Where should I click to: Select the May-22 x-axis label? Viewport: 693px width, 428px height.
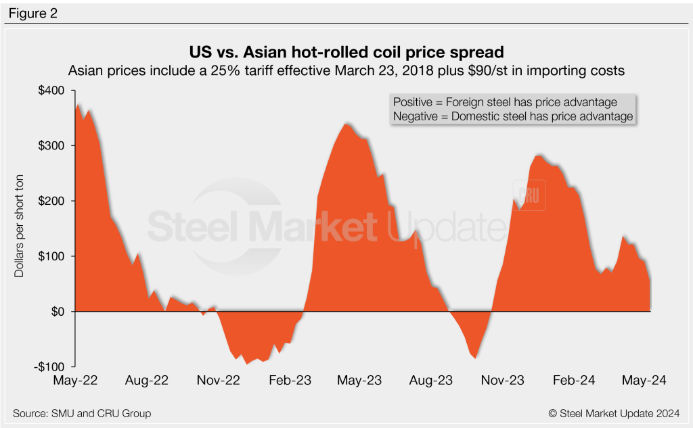pos(75,381)
